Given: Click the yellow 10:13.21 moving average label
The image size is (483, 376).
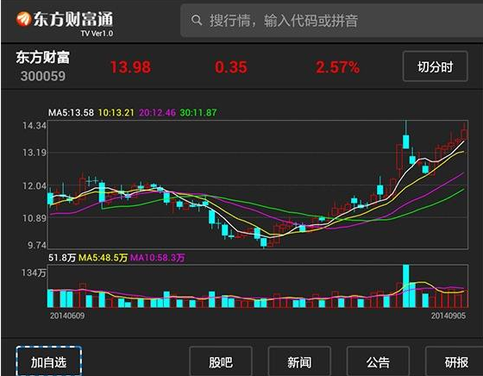Looking at the screenshot, I should pos(116,113).
